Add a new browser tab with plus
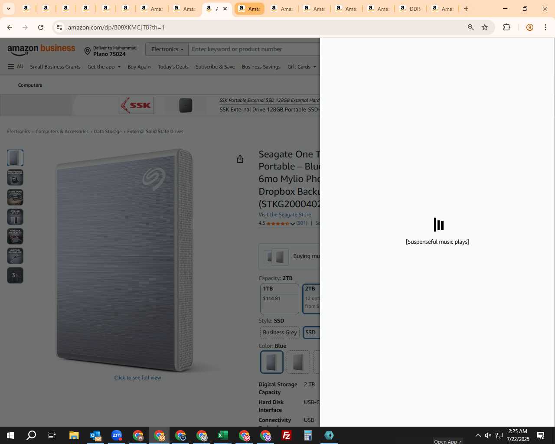This screenshot has height=444, width=555. (x=466, y=9)
